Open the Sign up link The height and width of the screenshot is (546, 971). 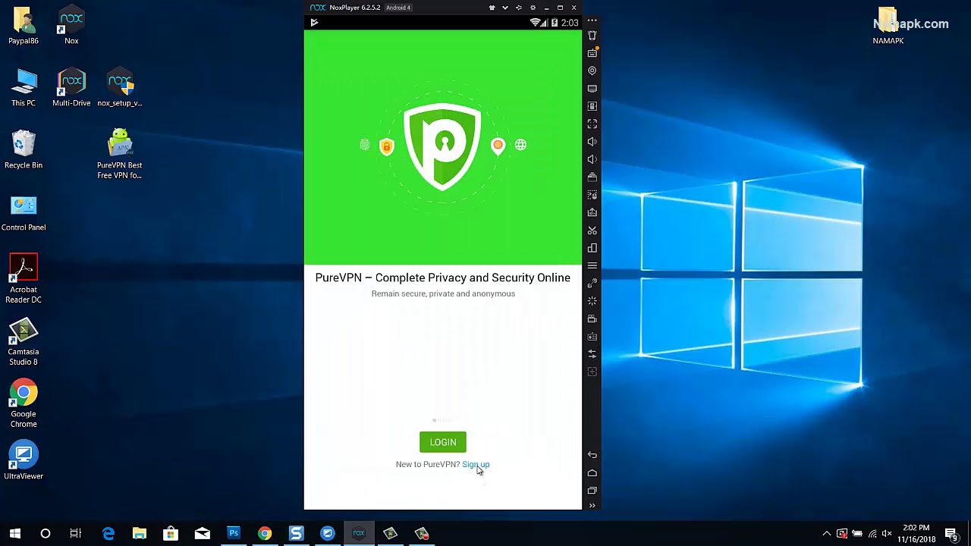476,464
